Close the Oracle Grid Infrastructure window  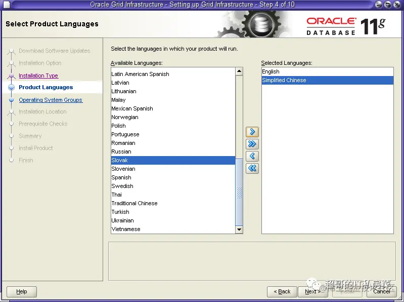[397, 5]
